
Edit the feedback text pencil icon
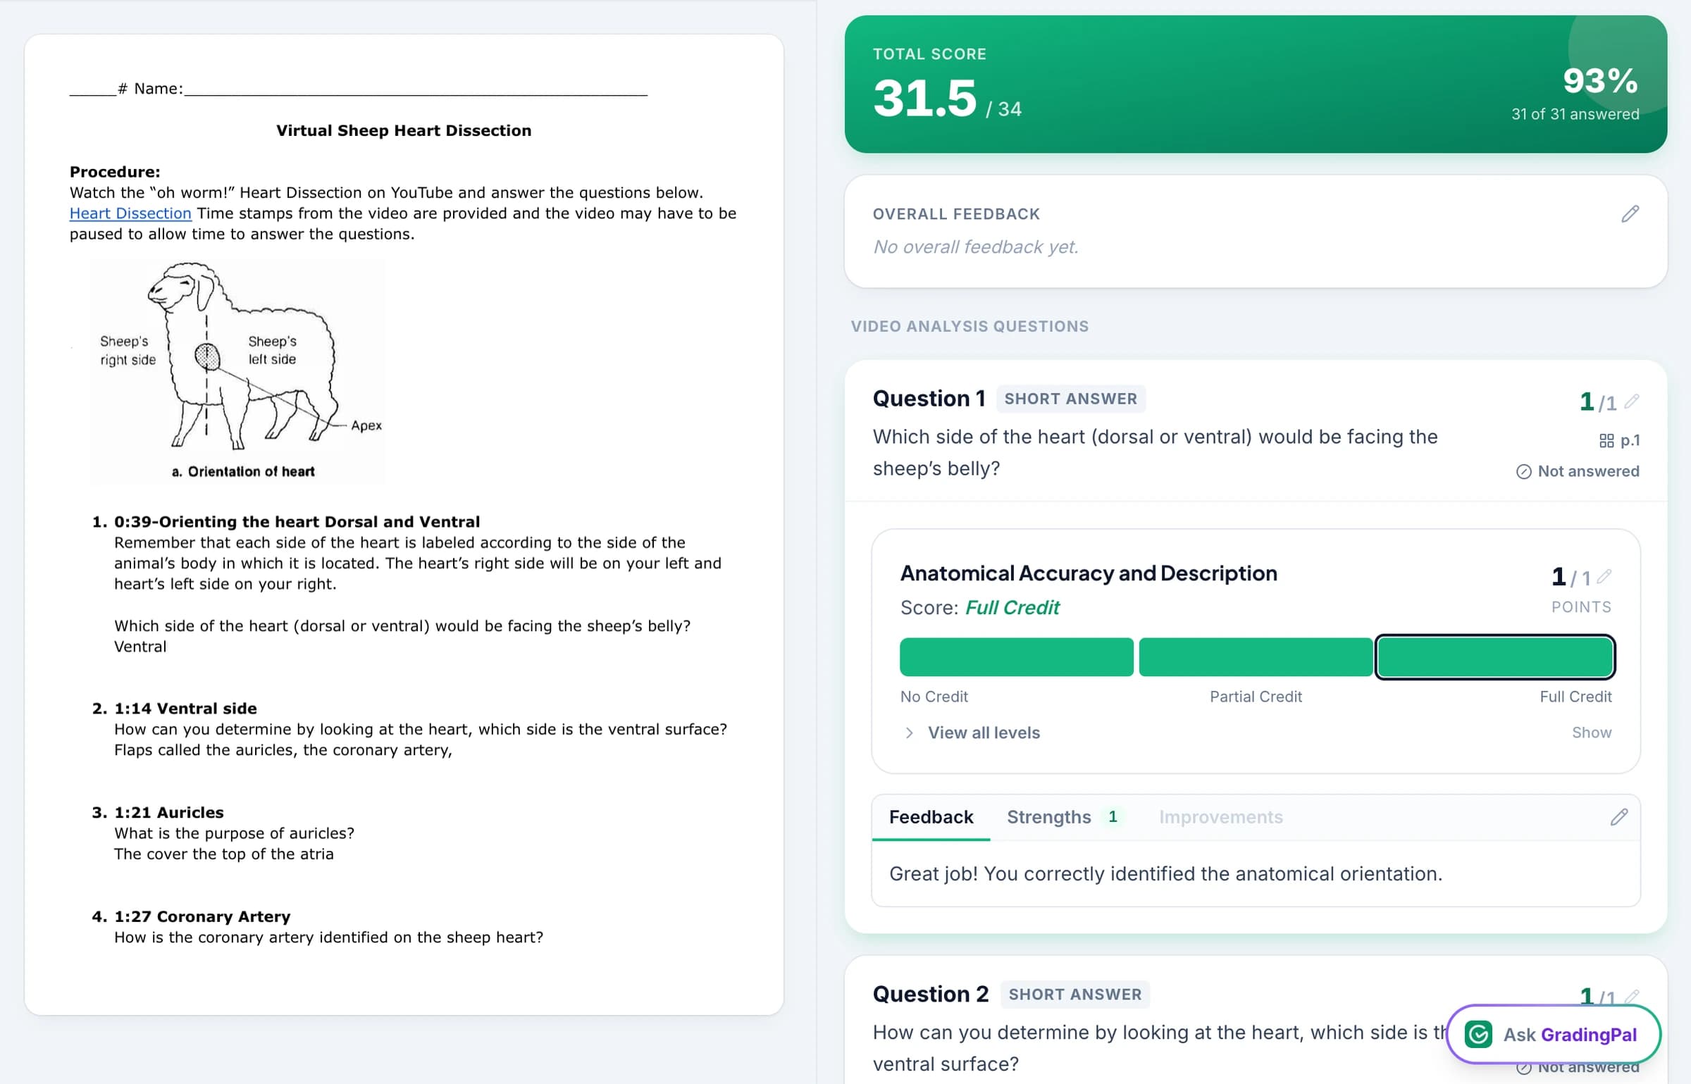point(1619,817)
